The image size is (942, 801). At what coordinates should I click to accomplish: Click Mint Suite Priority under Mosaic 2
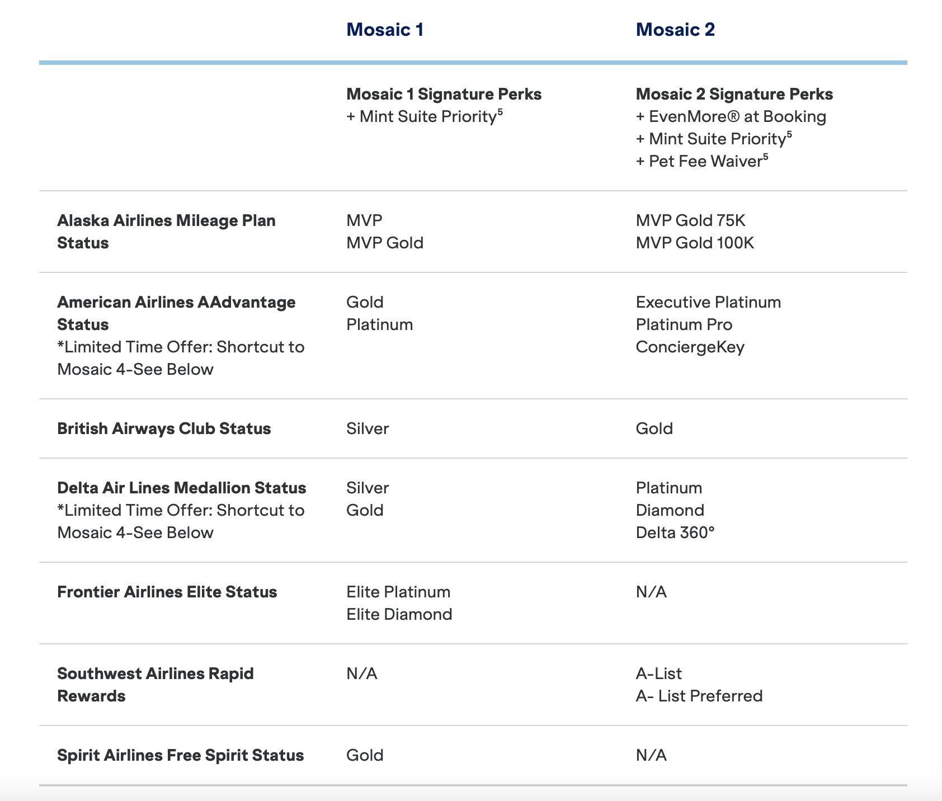714,139
